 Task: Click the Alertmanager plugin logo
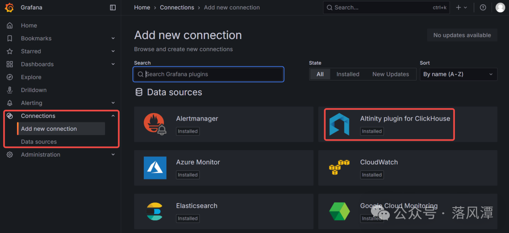(x=155, y=125)
